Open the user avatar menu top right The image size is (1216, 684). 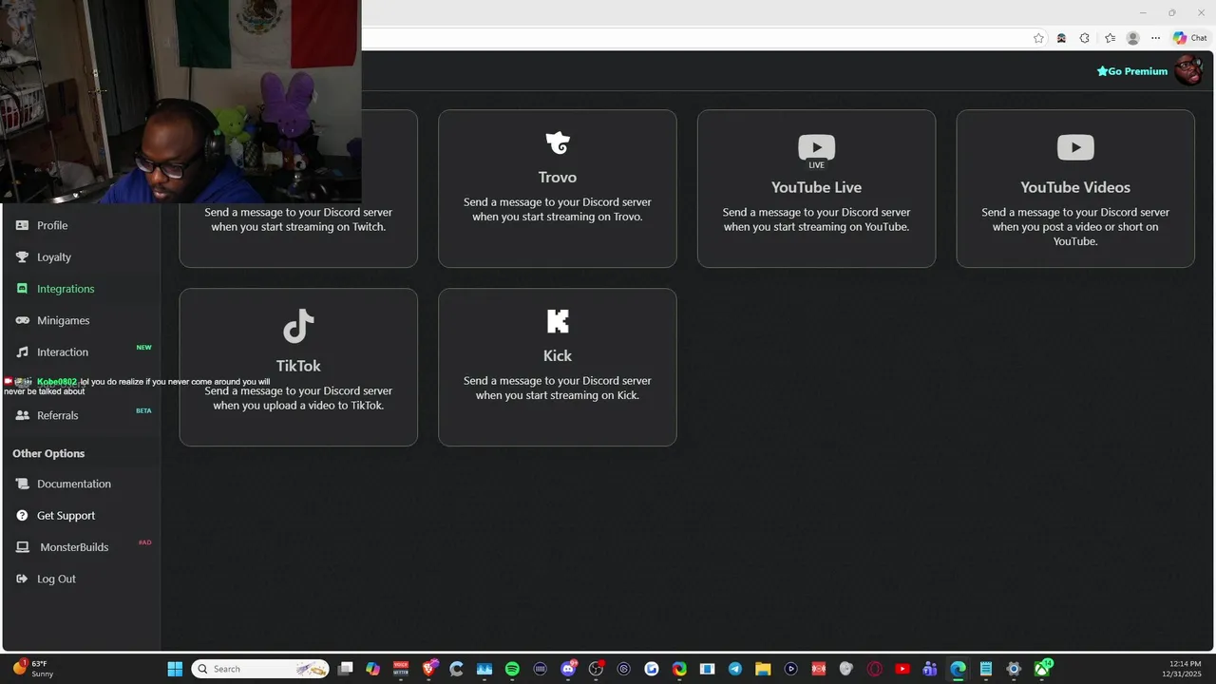coord(1189,70)
